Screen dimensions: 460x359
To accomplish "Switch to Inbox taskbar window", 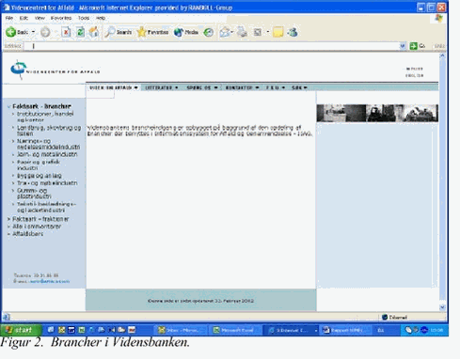I will (181, 330).
